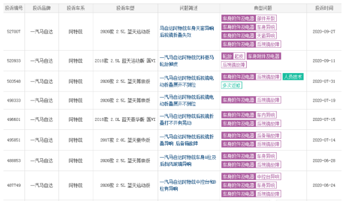Image resolution: width=343 pixels, height=201 pixels.
Task: Click the green 人员技术 tag
Action: (x=293, y=77)
